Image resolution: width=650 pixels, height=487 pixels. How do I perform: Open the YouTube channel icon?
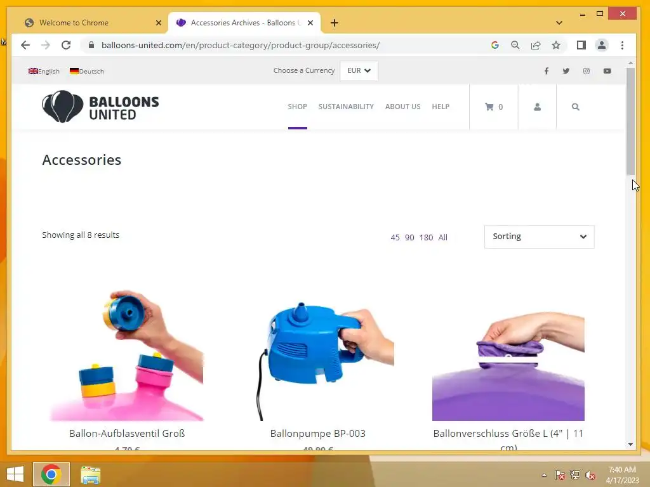pyautogui.click(x=607, y=71)
